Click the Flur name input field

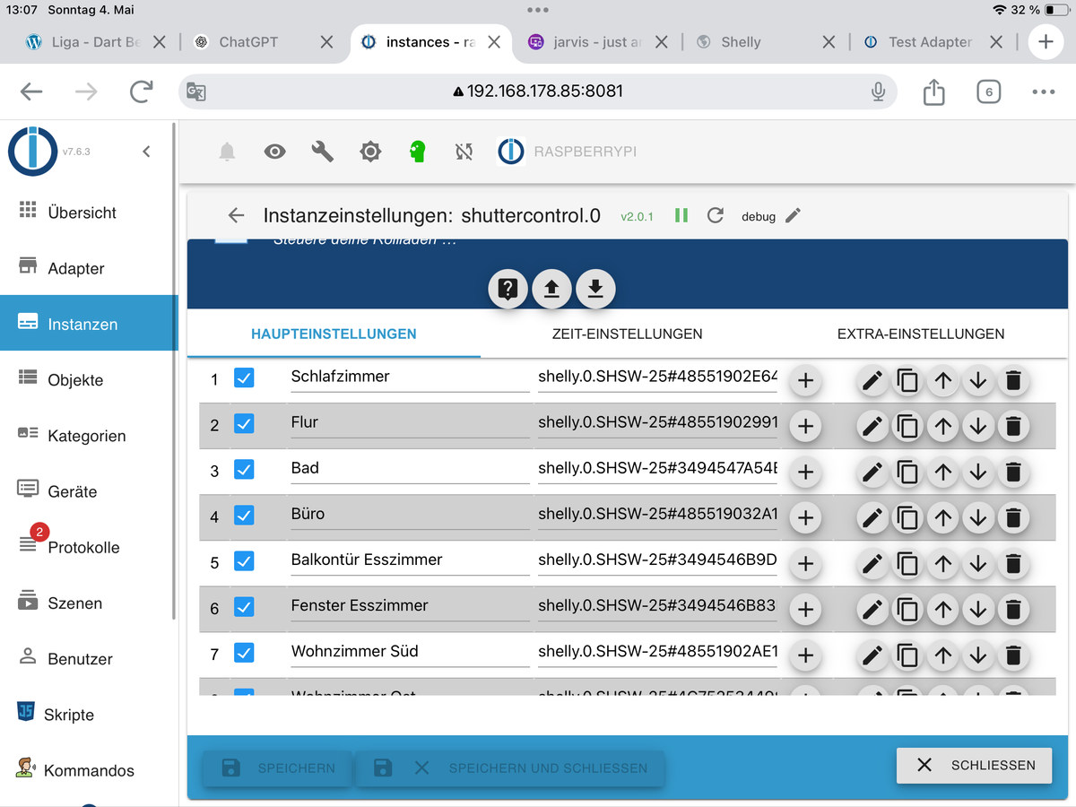point(409,422)
